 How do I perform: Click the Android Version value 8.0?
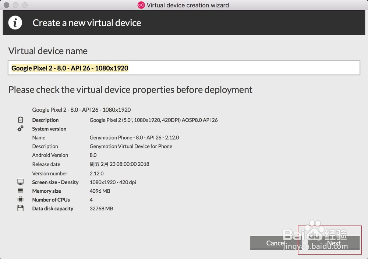coord(93,155)
